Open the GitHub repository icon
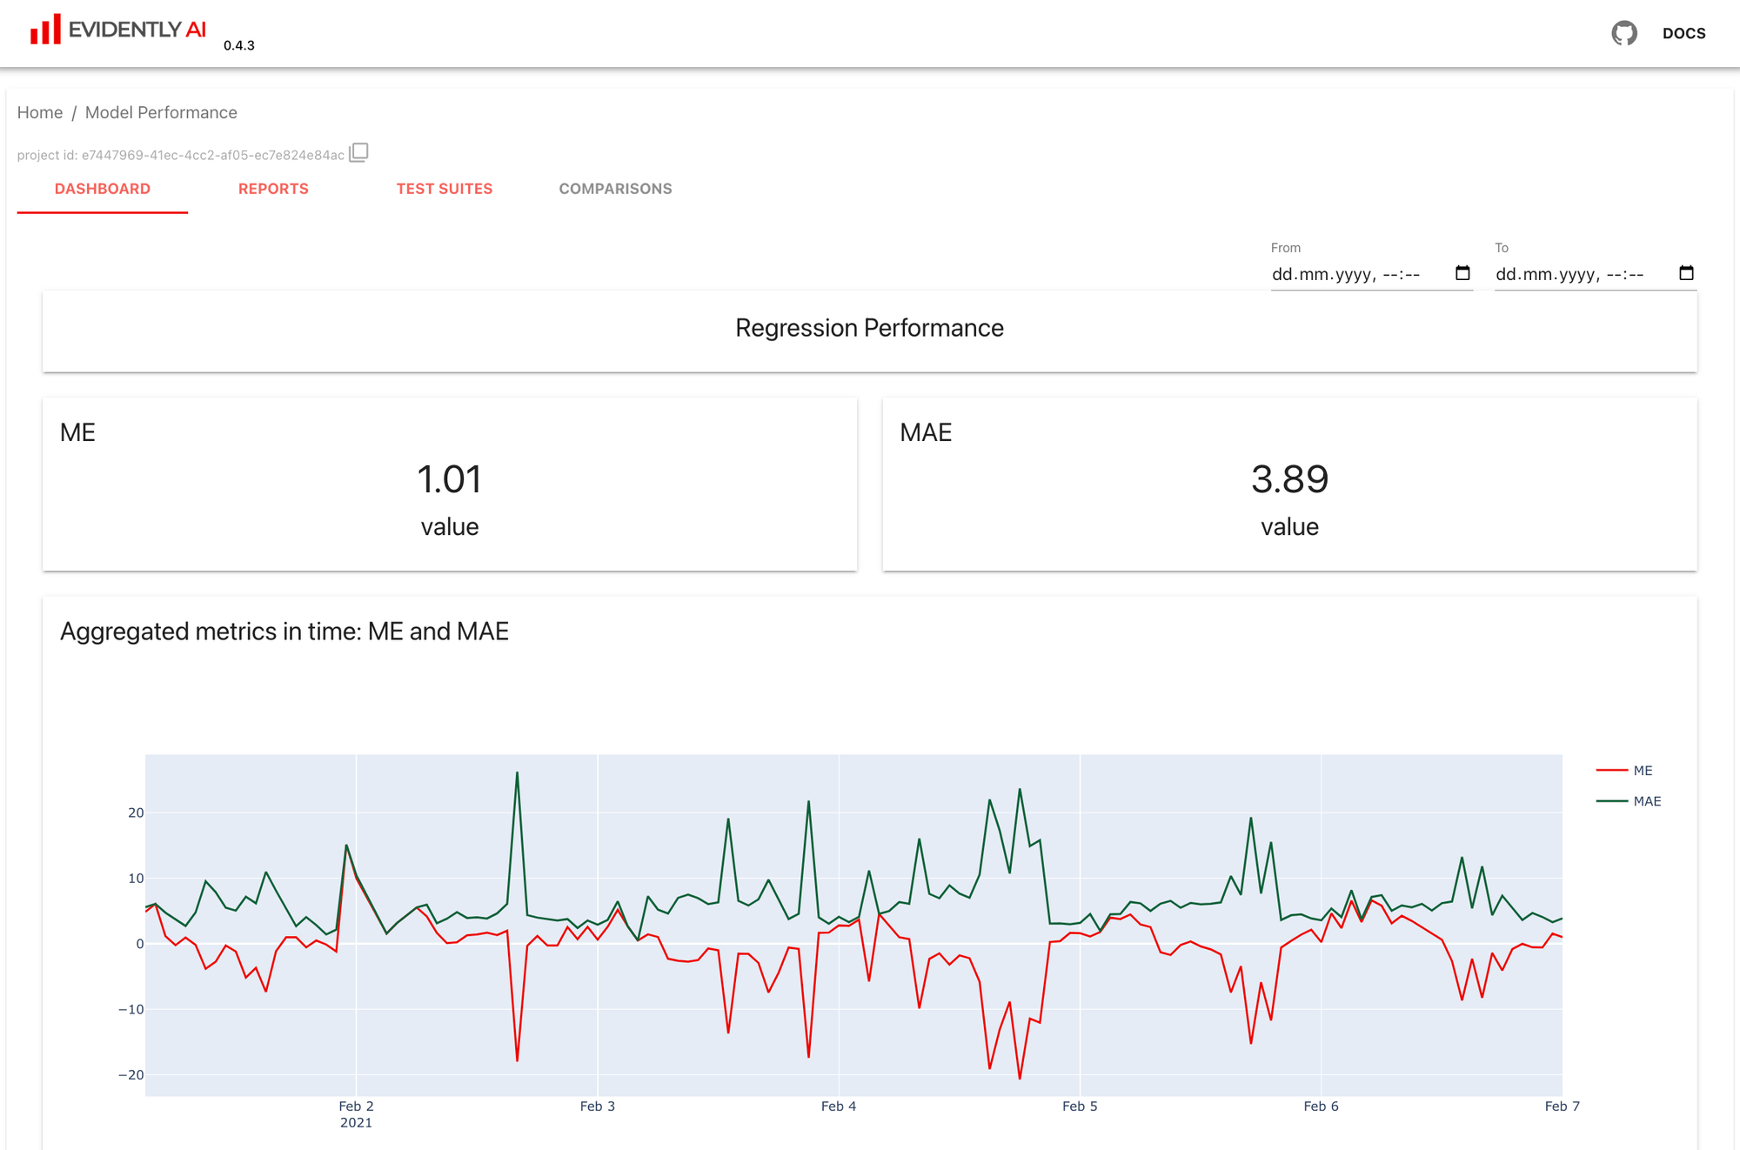This screenshot has height=1150, width=1740. tap(1623, 33)
